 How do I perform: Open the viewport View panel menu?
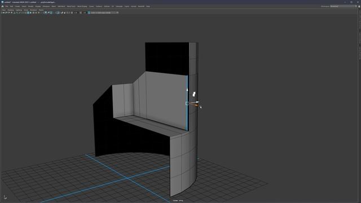[x=4, y=10]
